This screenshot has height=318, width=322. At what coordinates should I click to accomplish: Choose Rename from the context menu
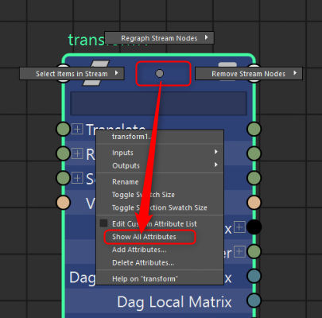click(x=160, y=182)
